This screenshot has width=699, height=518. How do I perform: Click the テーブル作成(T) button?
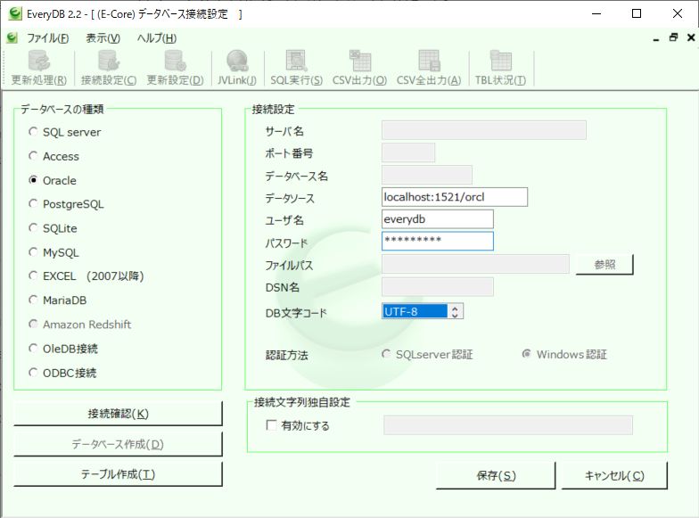(118, 474)
